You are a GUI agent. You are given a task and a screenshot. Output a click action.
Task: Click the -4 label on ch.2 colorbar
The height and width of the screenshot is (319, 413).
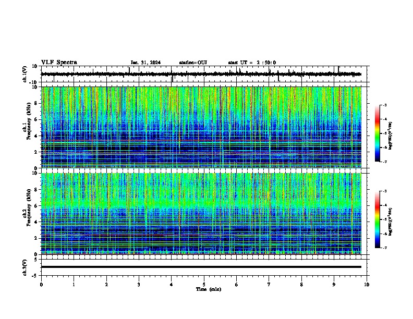pyautogui.click(x=384, y=205)
